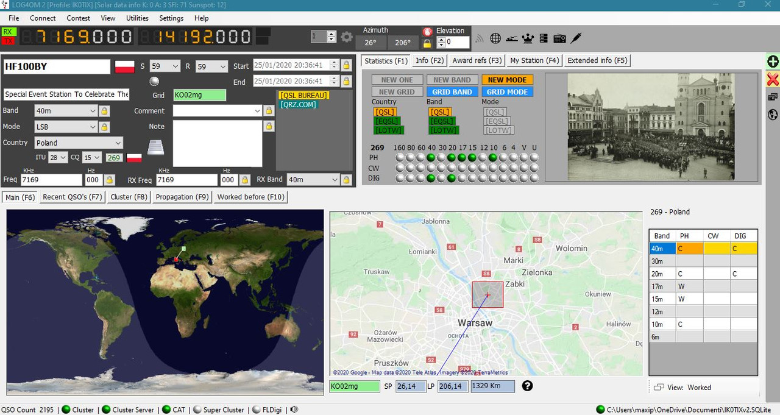
Task: Open the radio receiver icon
Action: (559, 38)
